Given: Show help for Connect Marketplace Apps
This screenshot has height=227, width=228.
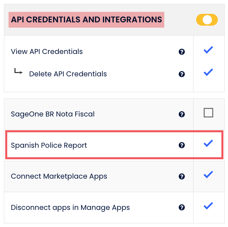Looking at the screenshot, I should [181, 176].
